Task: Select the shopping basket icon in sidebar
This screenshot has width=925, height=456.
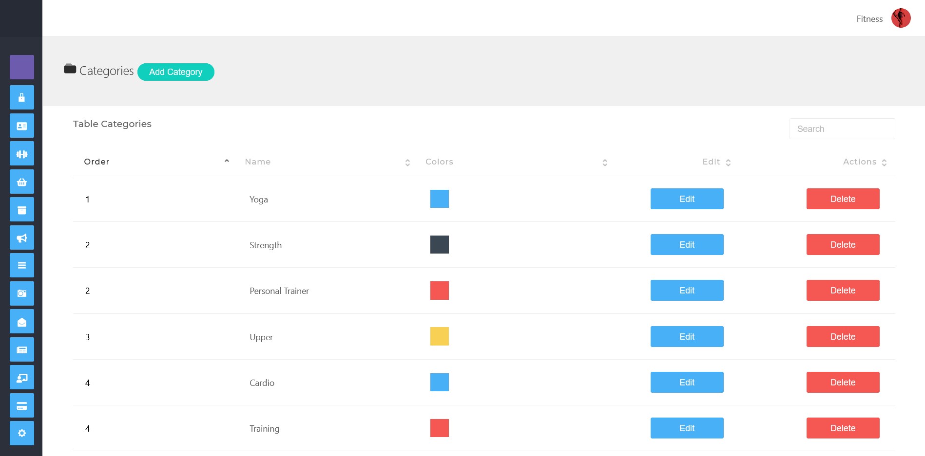Action: (21, 182)
